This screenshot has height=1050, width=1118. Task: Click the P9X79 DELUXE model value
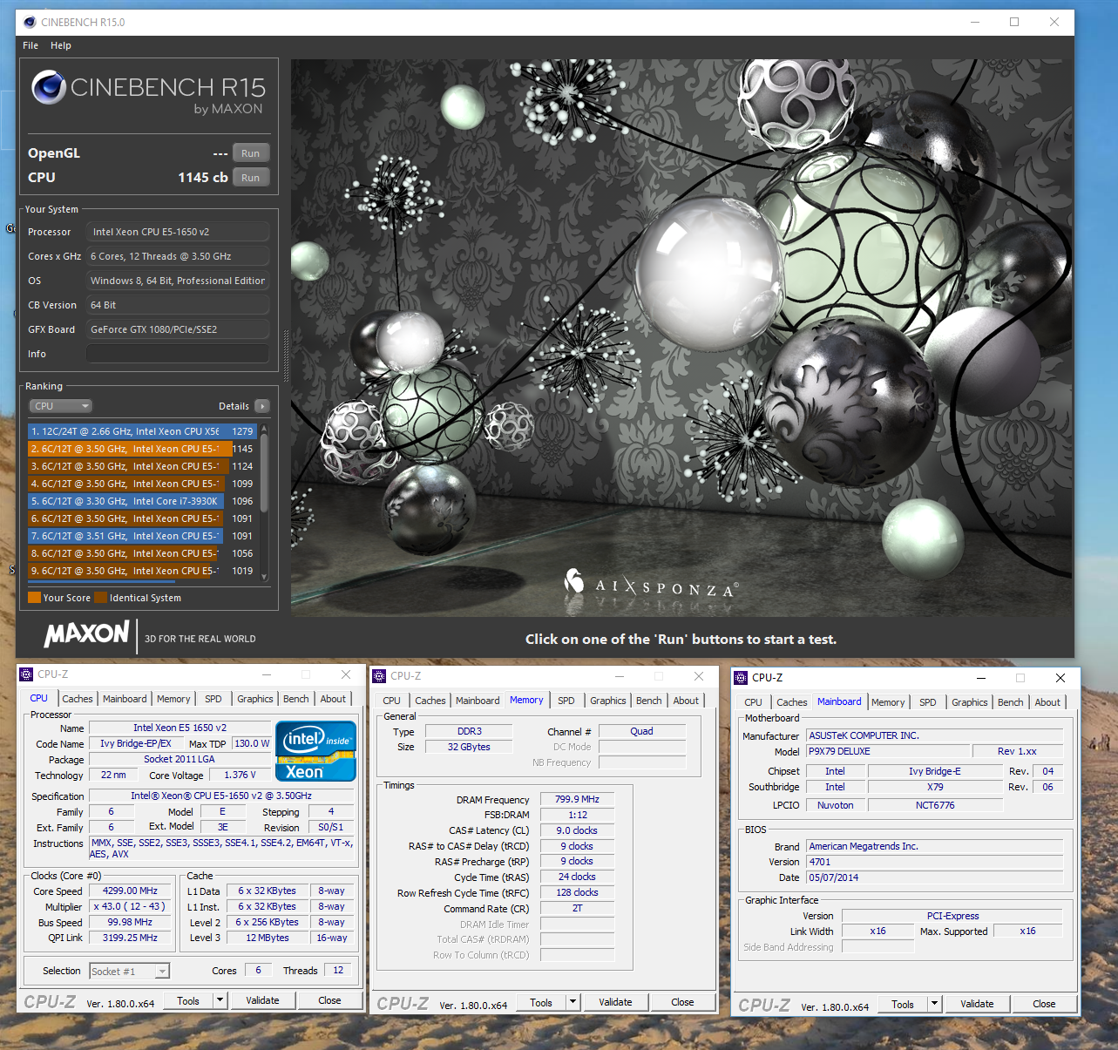(x=888, y=752)
